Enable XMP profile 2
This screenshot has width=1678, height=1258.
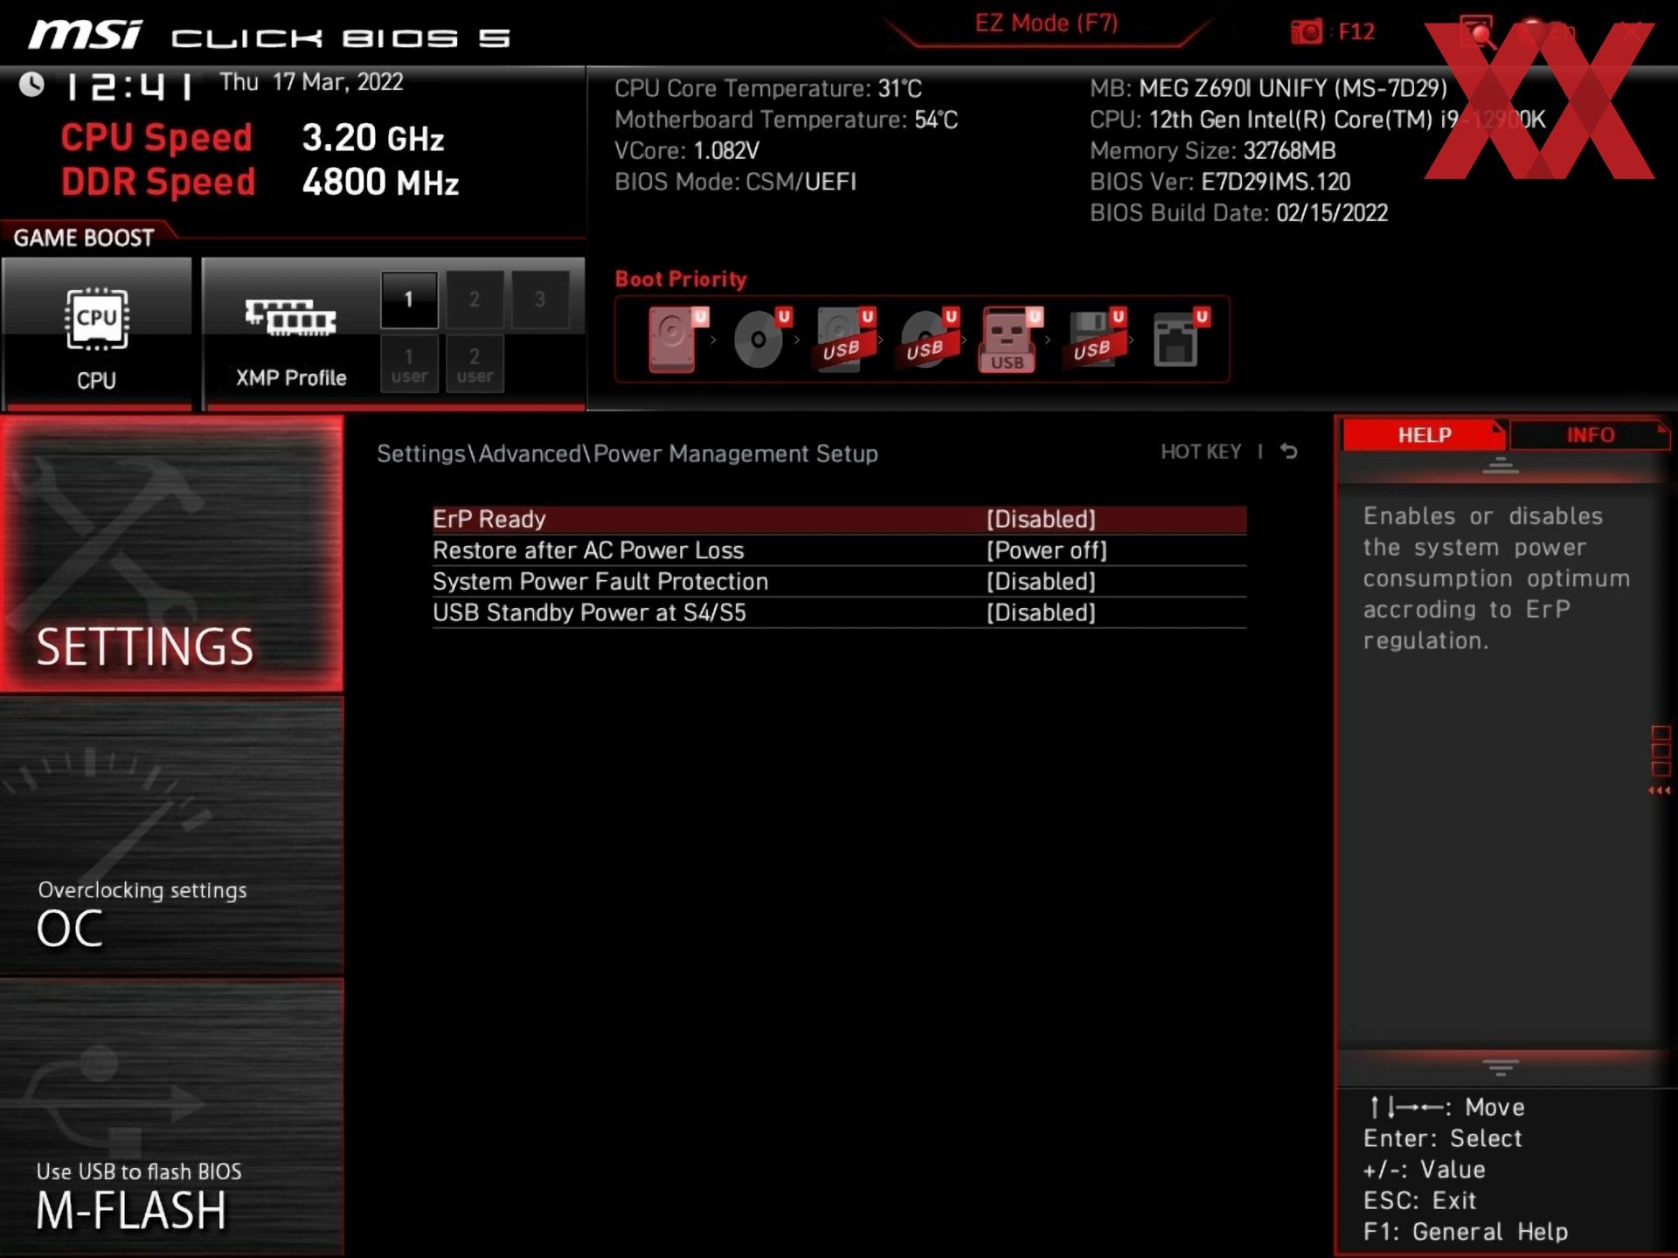click(x=475, y=300)
